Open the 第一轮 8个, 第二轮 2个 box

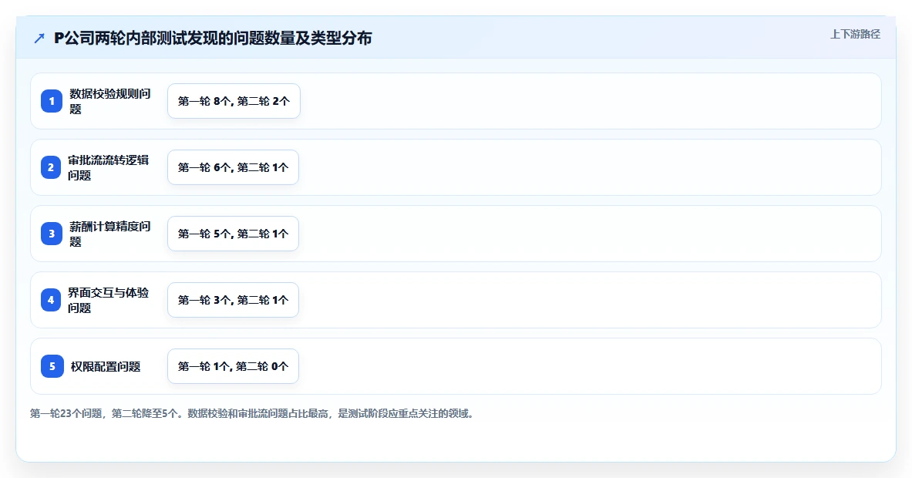[x=234, y=101]
